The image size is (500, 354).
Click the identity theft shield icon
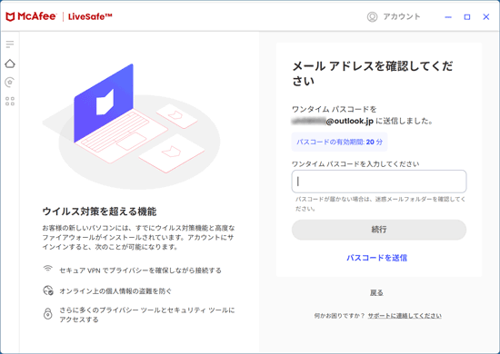[48, 290]
